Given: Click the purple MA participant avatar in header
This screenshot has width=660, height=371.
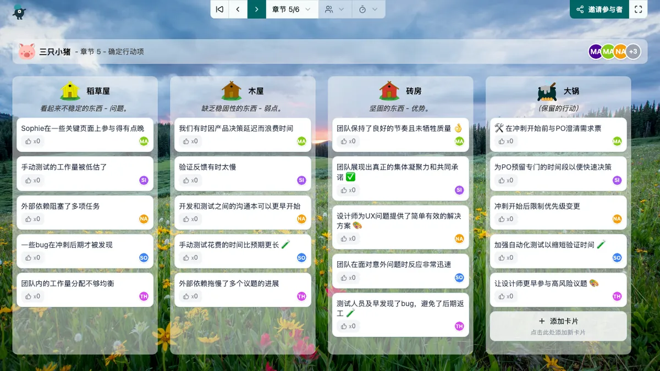Looking at the screenshot, I should point(595,52).
